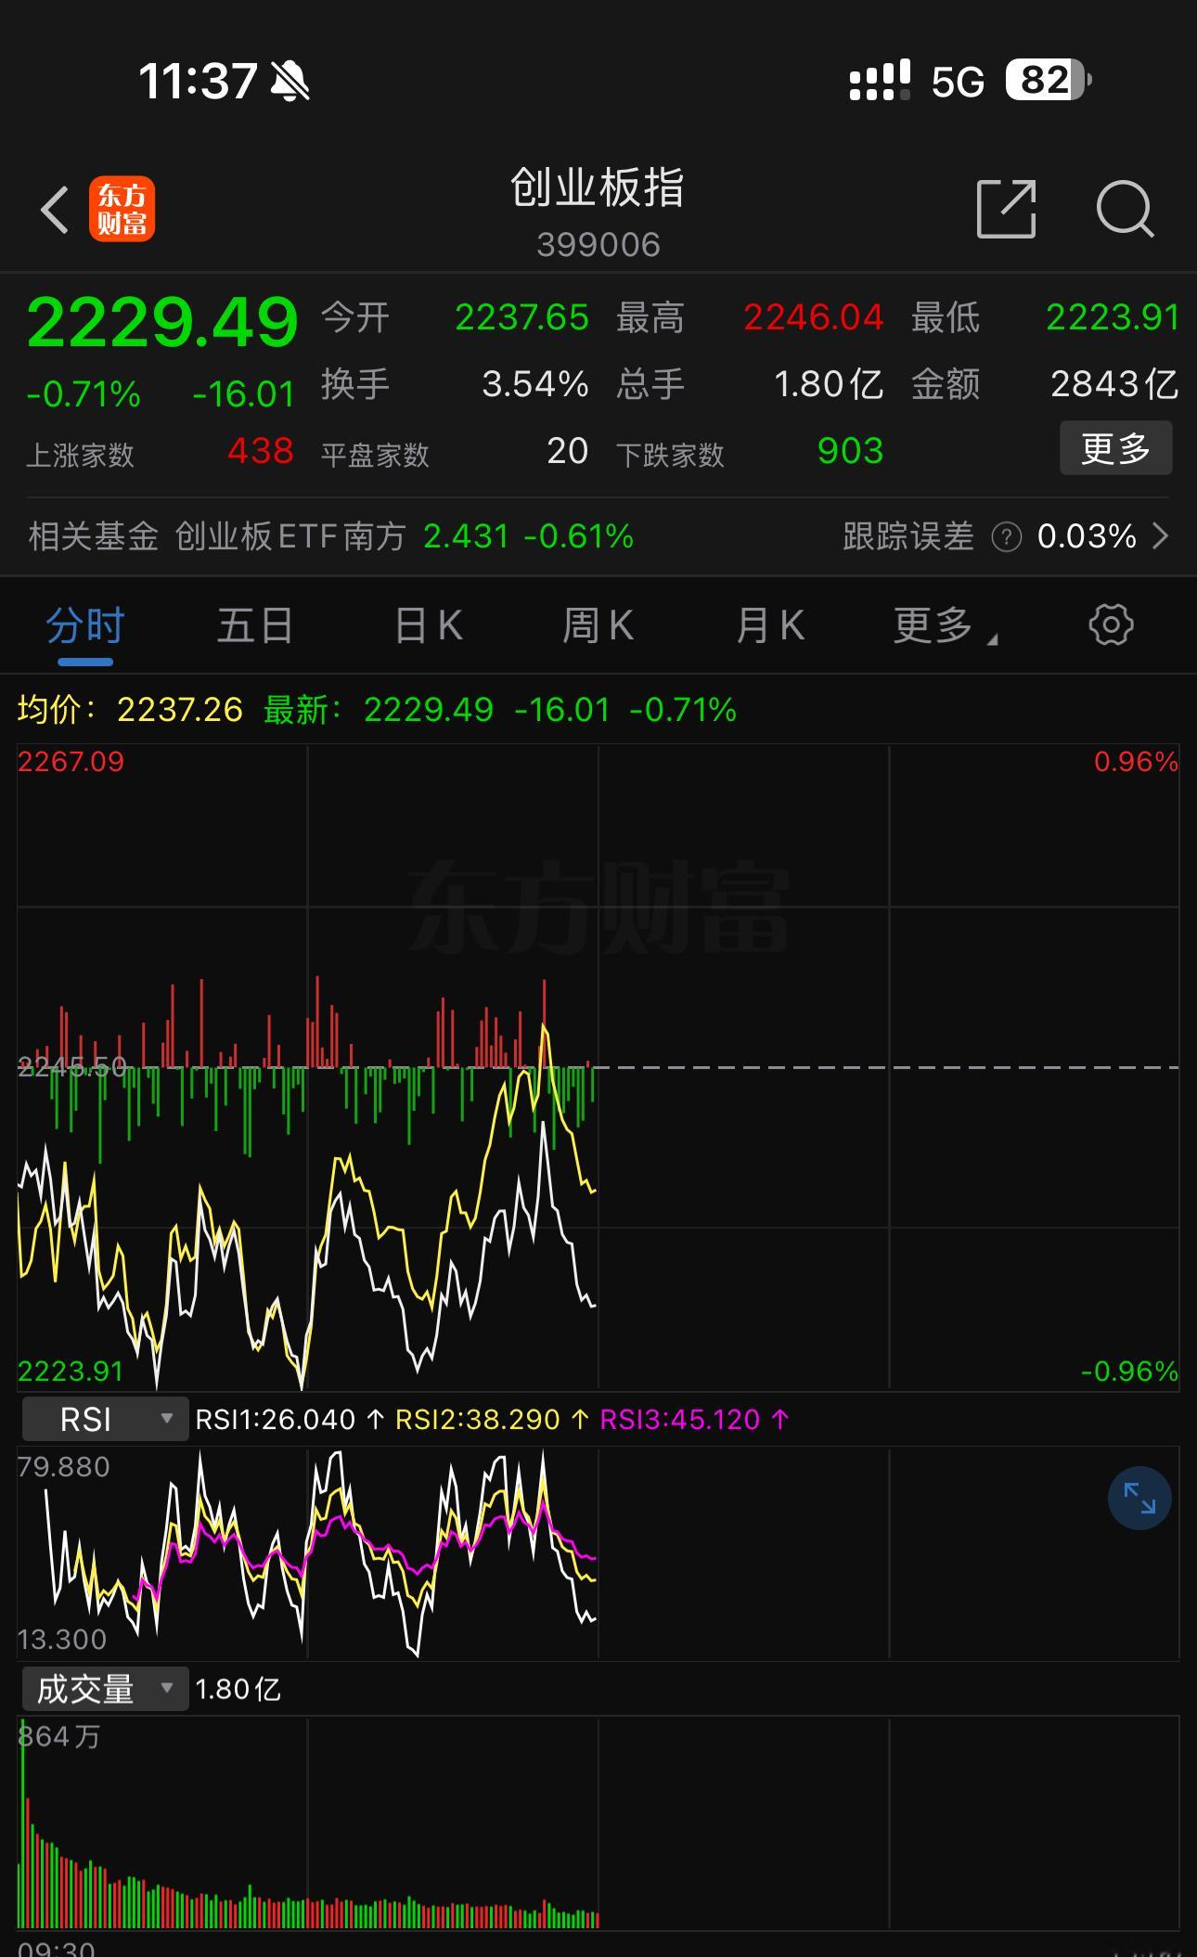Tap the muted bell status icon
The image size is (1197, 1957).
point(290,82)
